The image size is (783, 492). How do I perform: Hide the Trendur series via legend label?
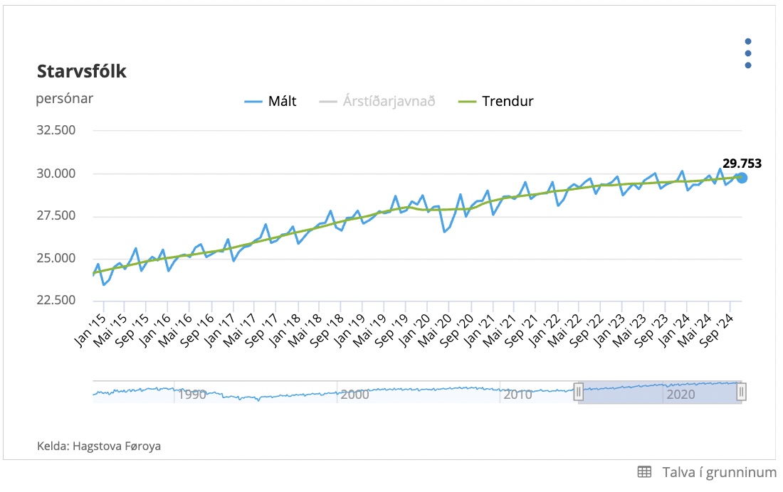tap(508, 101)
